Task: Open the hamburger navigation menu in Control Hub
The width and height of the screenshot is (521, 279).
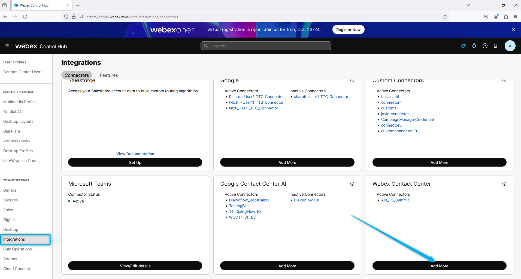Action: coord(7,46)
